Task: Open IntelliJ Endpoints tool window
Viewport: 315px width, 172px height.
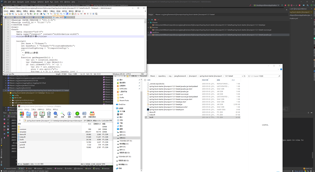Action: point(78,169)
